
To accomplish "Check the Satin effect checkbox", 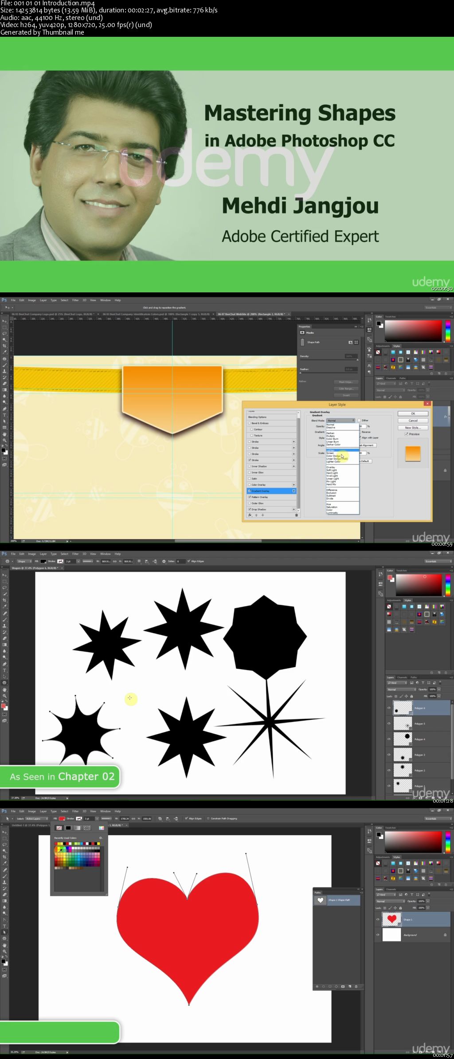I will click(x=250, y=479).
